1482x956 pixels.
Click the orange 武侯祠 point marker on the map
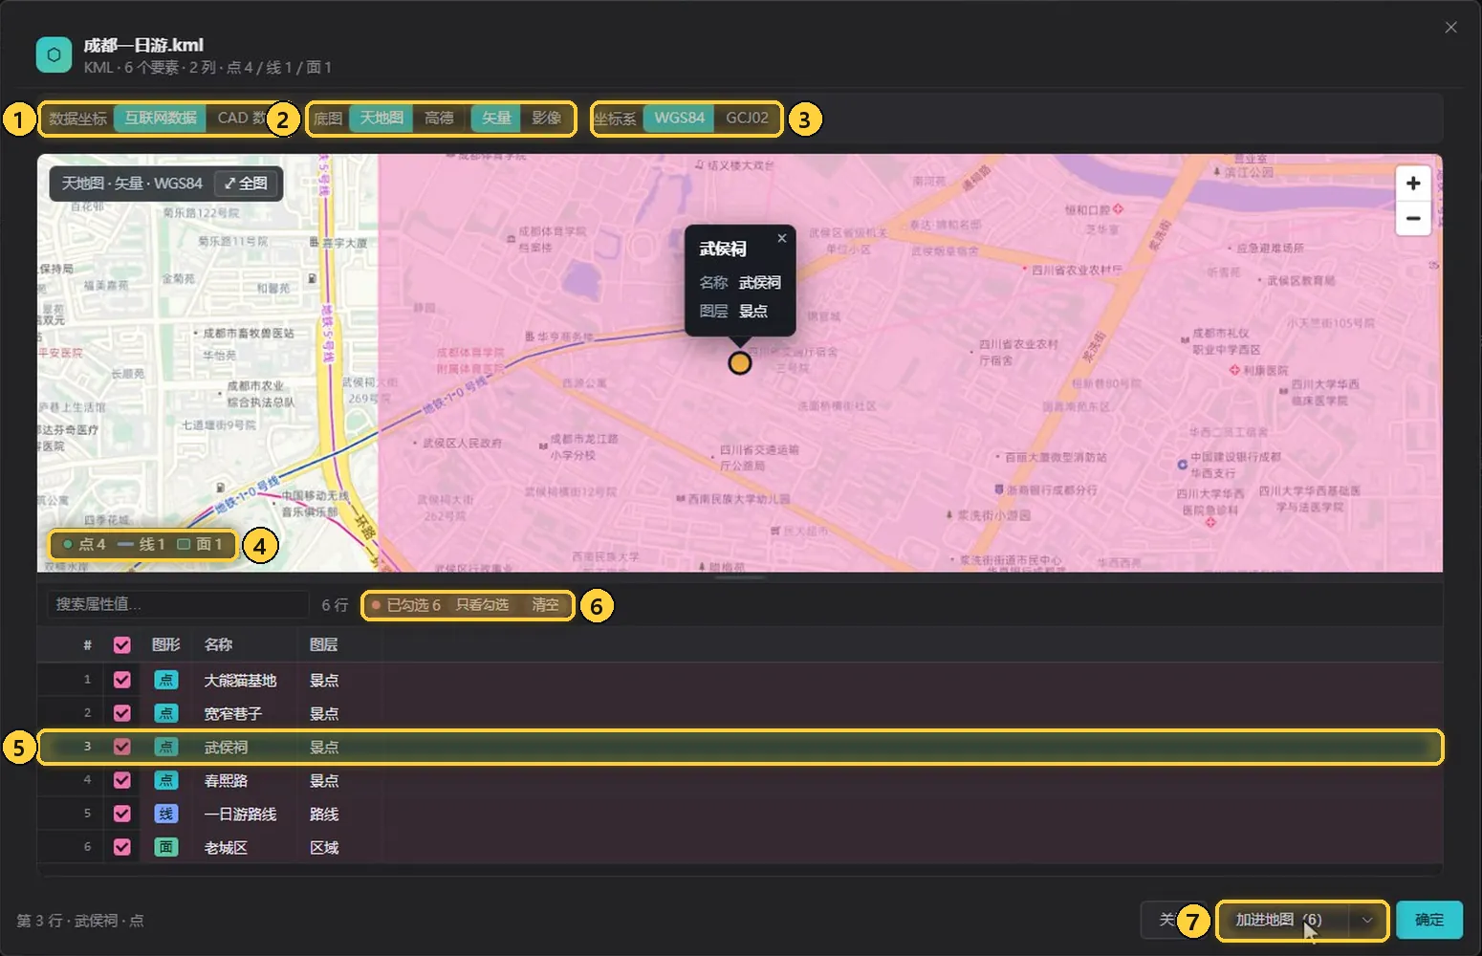(740, 363)
